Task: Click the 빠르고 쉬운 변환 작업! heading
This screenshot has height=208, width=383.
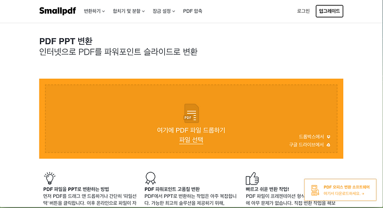Action: coord(268,189)
